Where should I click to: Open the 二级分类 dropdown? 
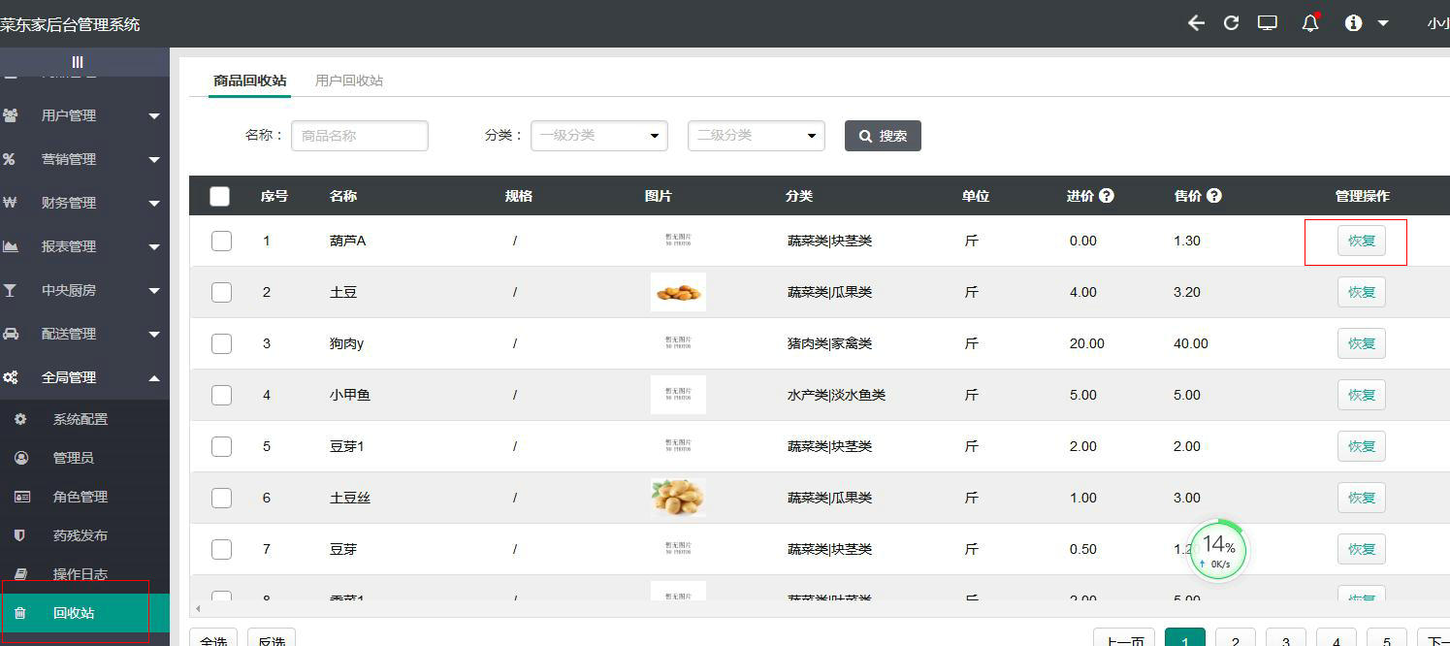[756, 136]
